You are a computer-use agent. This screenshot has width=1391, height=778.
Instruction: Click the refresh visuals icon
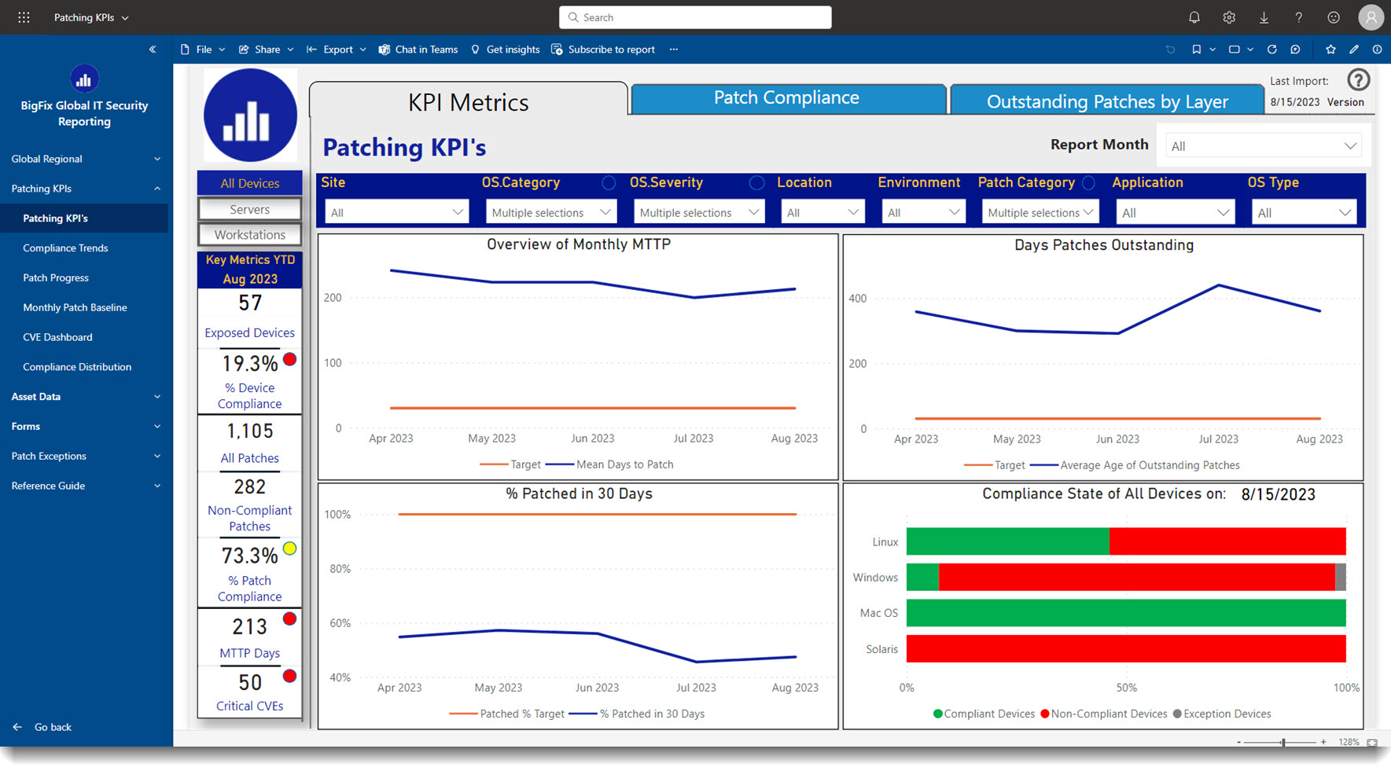pyautogui.click(x=1271, y=50)
